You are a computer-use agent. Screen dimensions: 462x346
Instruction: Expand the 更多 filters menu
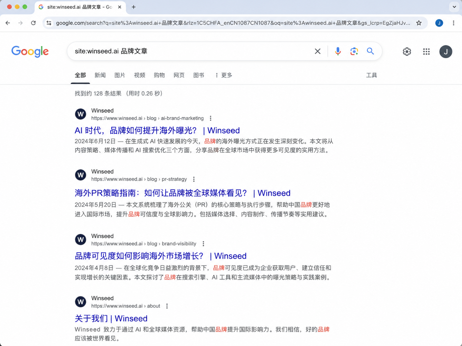(223, 75)
